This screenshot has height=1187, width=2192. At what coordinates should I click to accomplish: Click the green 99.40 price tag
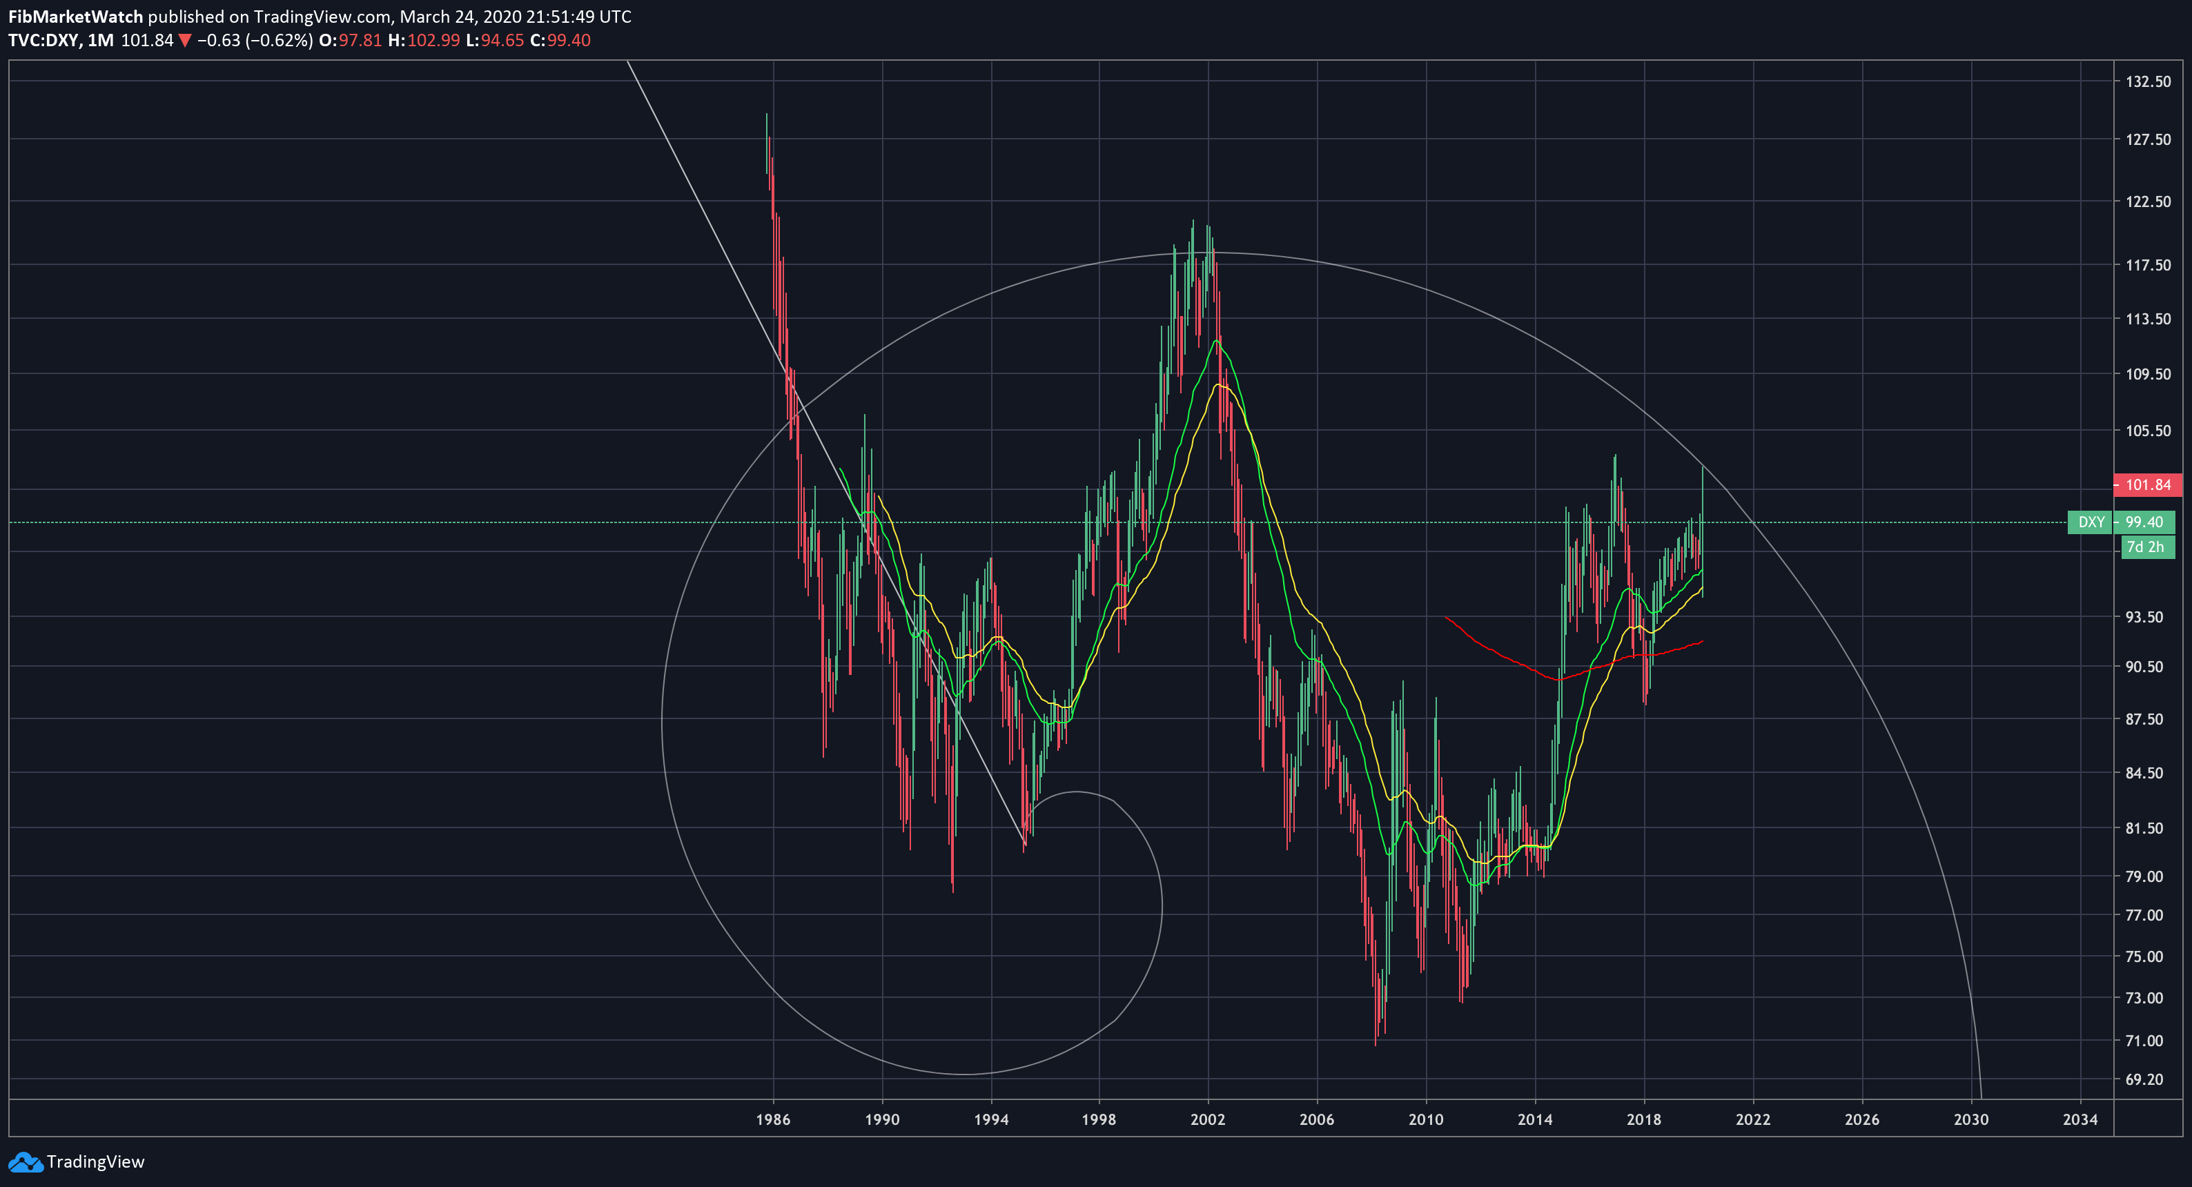tap(2144, 522)
